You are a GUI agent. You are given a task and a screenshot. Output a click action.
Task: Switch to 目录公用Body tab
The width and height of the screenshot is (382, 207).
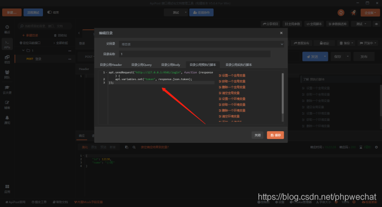point(170,65)
